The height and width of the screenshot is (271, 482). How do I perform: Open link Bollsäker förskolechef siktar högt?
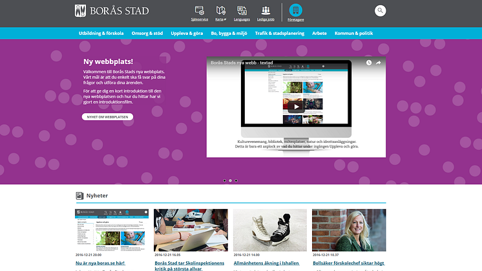pyautogui.click(x=349, y=263)
